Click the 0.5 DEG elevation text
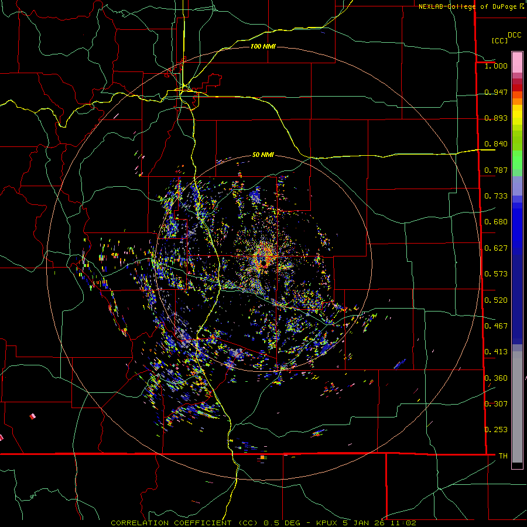Screen dimensions: 527x527 pyautogui.click(x=282, y=523)
